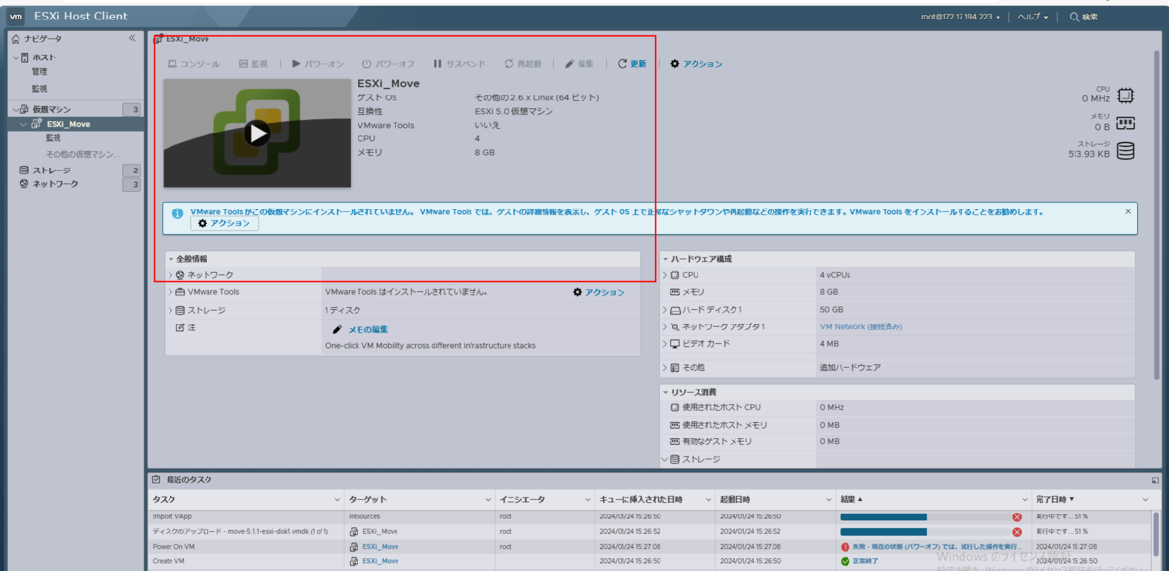Expand the ネットワーク row in general info

coord(170,276)
